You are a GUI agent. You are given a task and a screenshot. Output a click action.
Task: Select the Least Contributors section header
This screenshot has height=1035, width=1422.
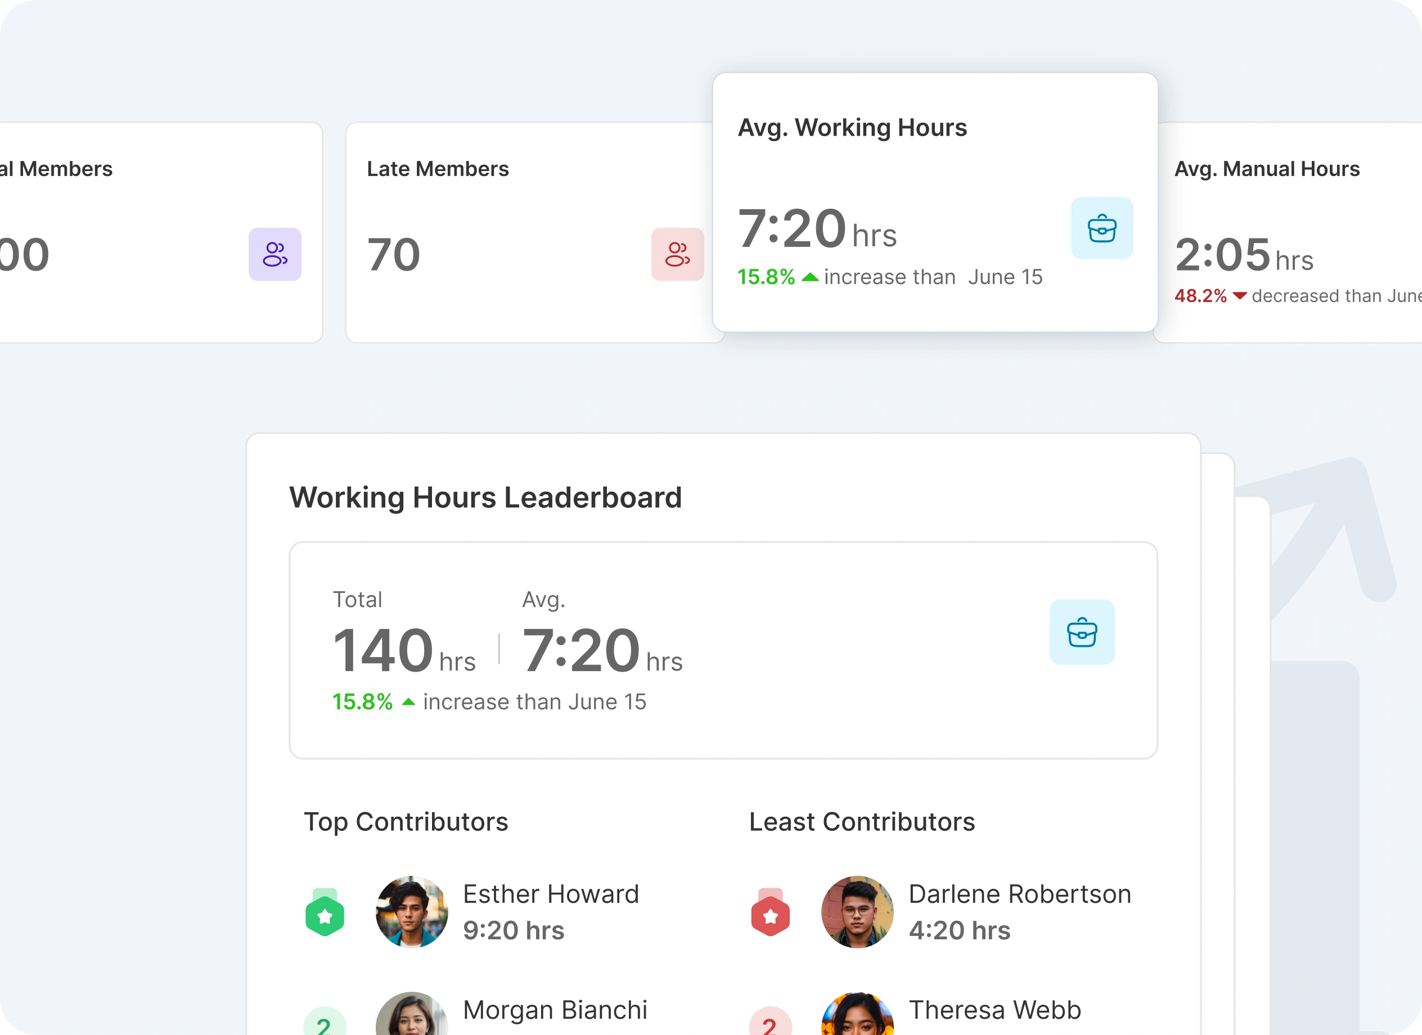pyautogui.click(x=862, y=822)
